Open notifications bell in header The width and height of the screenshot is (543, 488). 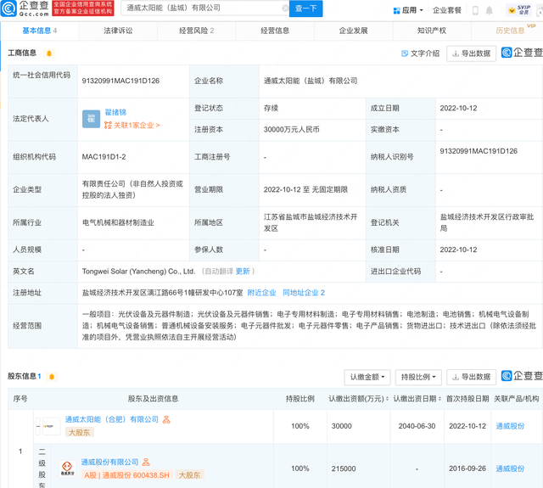point(489,10)
